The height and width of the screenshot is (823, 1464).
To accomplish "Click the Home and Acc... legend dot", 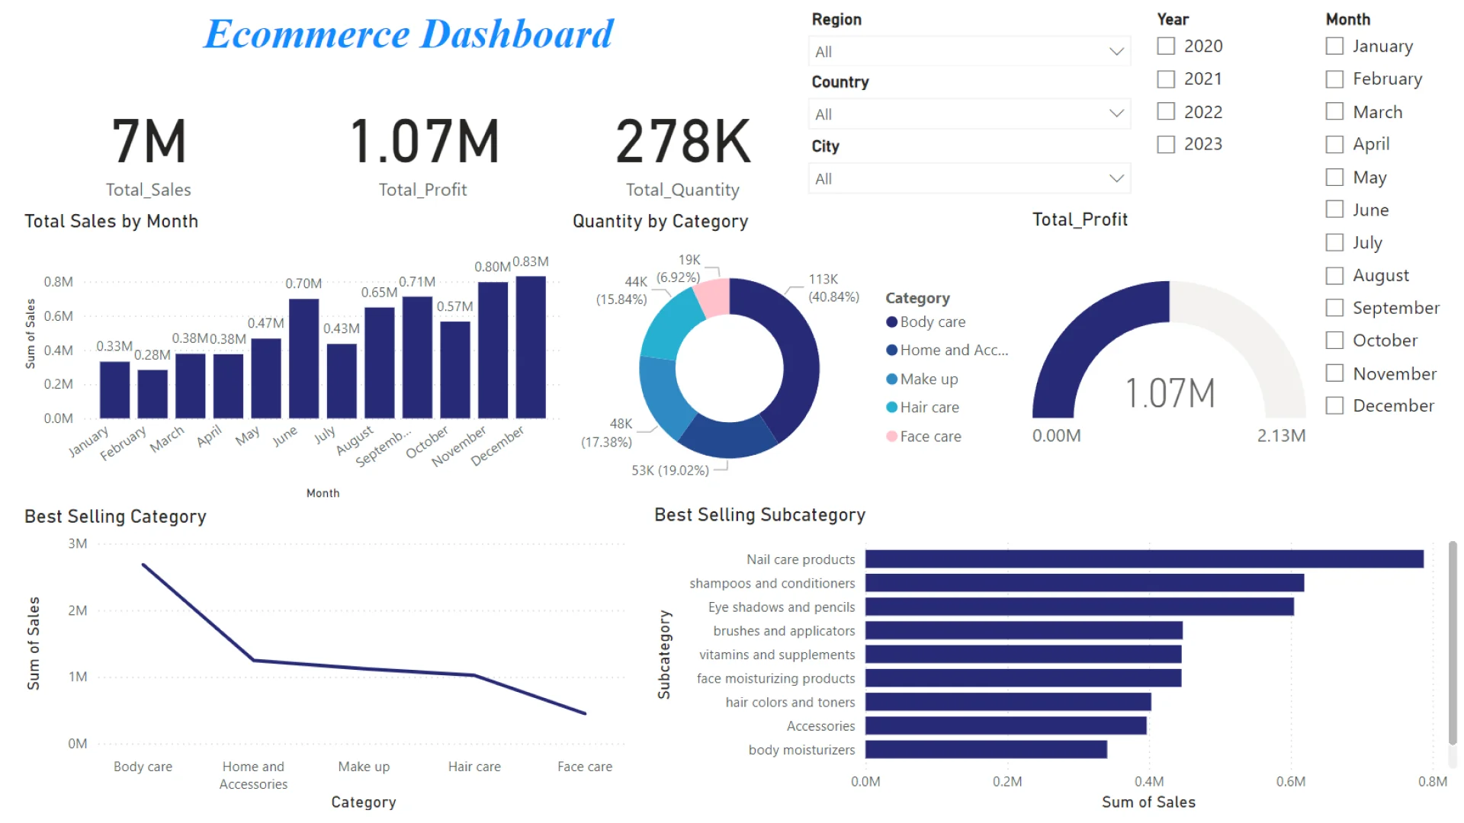I will [891, 350].
